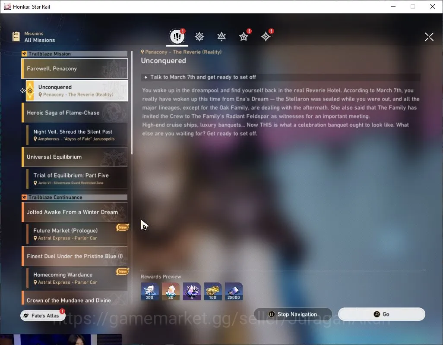
Task: Click Stop Navigation button
Action: click(x=293, y=314)
